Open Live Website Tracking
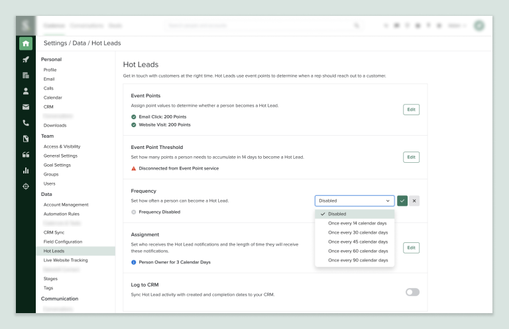The height and width of the screenshot is (329, 509). point(66,260)
